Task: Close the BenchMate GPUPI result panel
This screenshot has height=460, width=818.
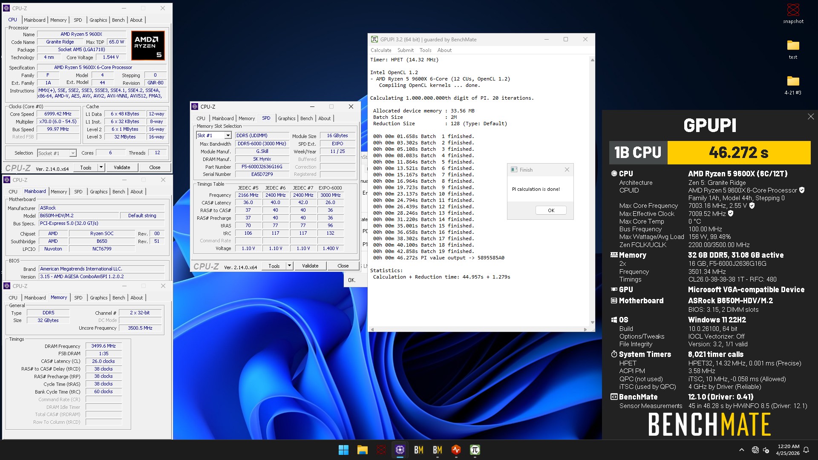Action: pos(811,117)
